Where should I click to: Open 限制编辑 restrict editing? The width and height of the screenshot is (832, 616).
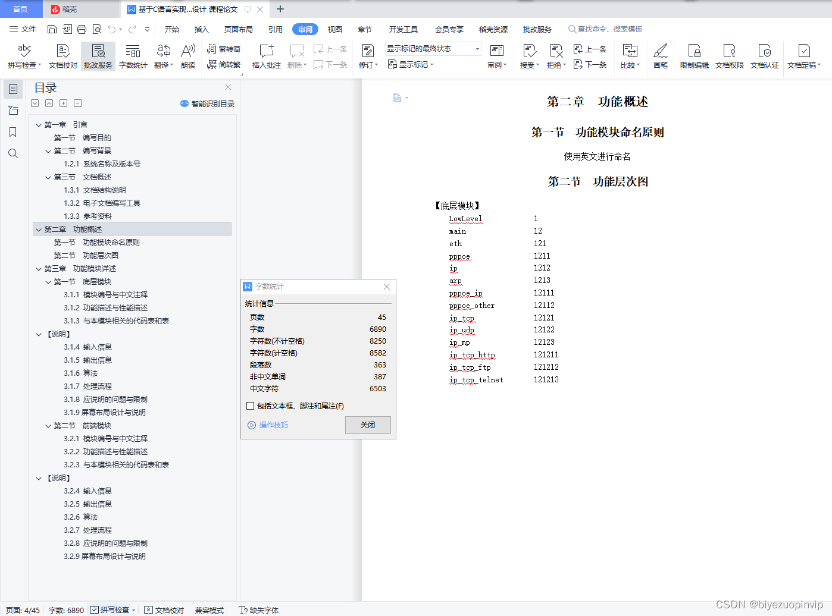pyautogui.click(x=695, y=56)
